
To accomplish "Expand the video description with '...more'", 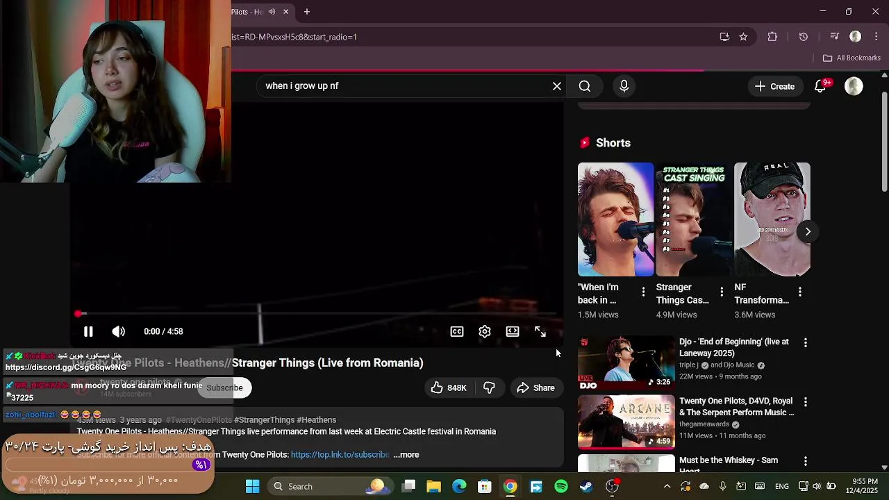I will coord(406,455).
